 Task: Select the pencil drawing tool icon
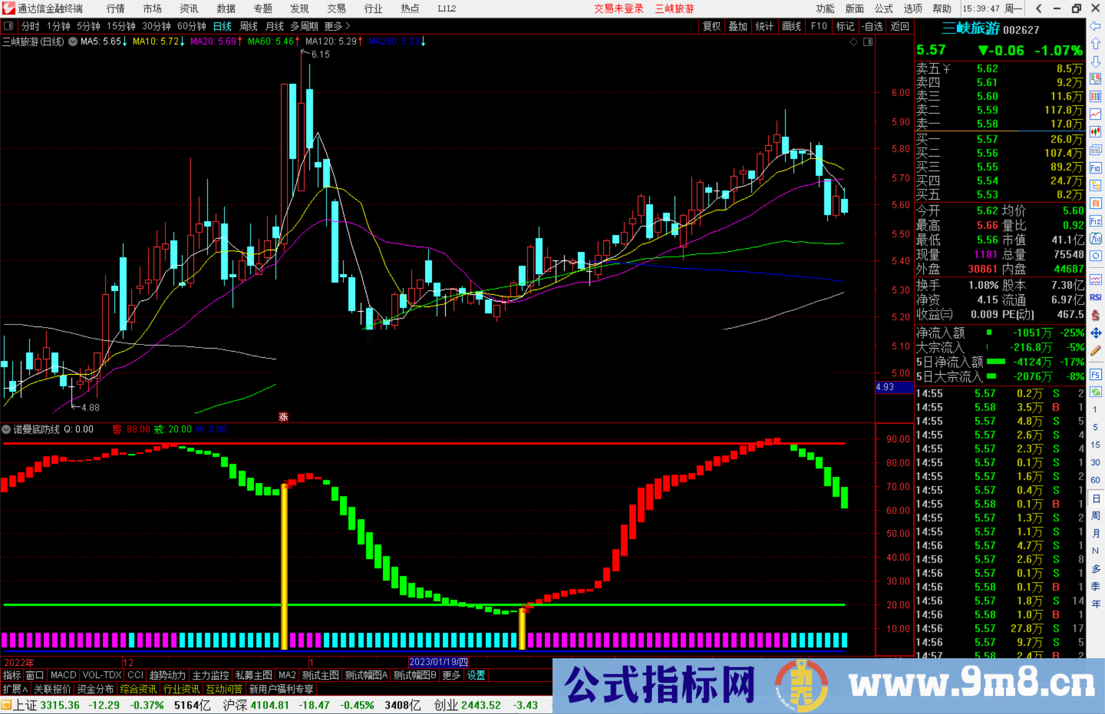(1095, 351)
